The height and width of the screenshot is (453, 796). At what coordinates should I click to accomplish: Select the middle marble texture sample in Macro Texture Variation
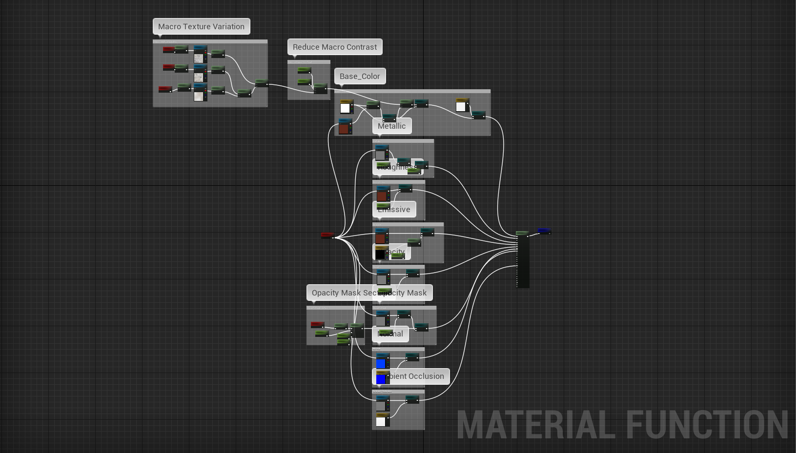click(200, 74)
